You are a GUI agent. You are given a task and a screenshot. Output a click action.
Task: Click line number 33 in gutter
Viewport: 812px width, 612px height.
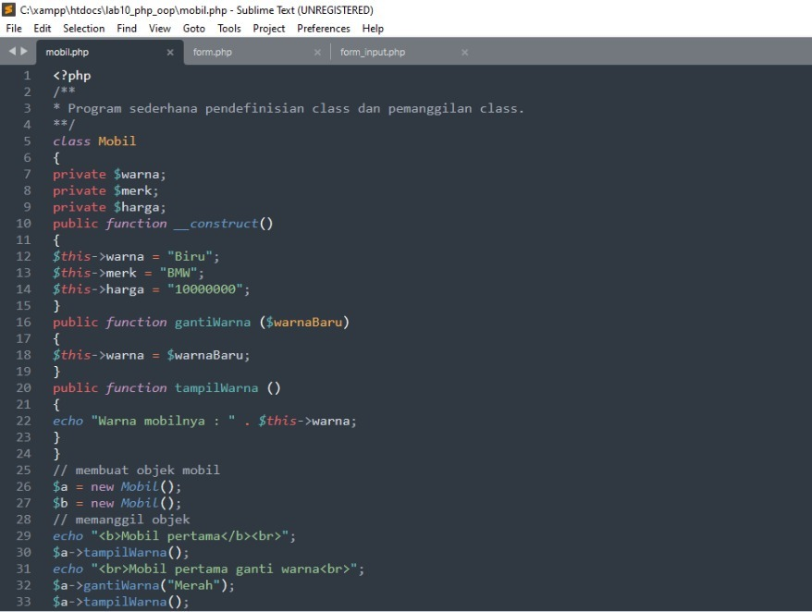tap(23, 602)
